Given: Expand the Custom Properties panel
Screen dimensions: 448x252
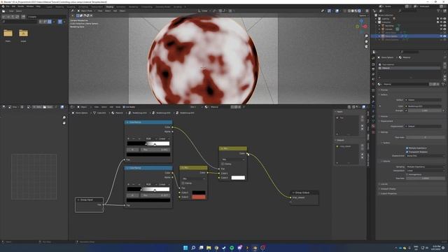Looking at the screenshot, I should tap(388, 193).
